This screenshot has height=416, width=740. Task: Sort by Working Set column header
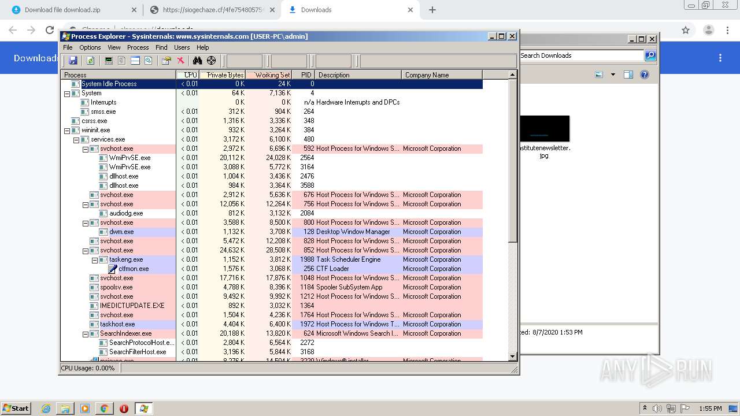(269, 75)
